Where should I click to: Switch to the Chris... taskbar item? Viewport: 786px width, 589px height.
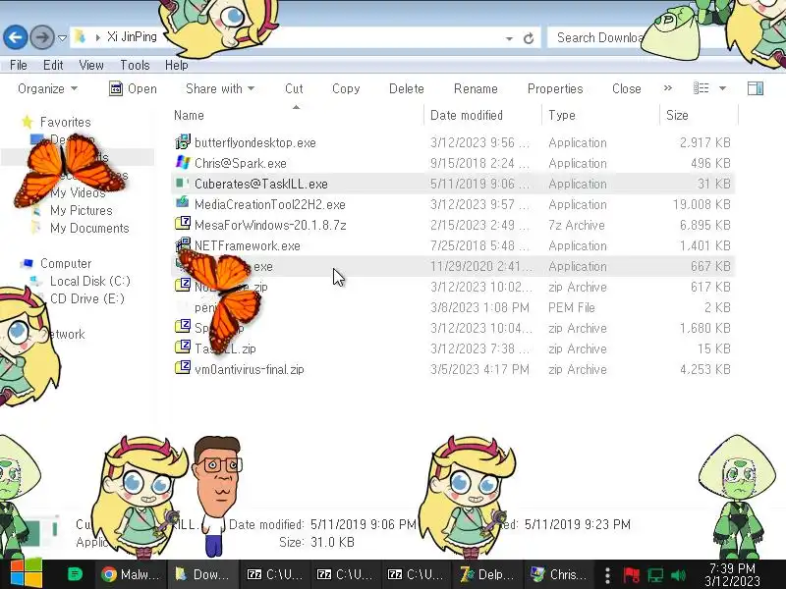click(560, 574)
